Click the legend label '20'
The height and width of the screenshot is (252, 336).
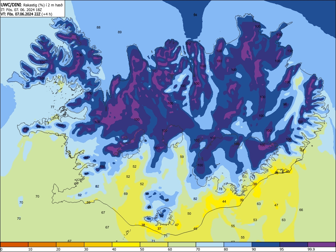pyautogui.click(x=58, y=249)
